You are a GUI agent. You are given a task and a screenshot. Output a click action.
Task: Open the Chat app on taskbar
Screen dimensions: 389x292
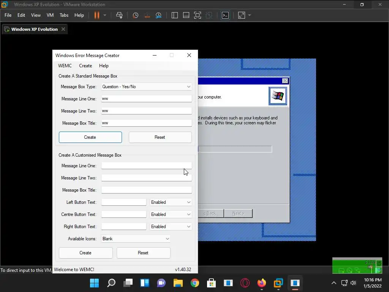click(x=161, y=283)
